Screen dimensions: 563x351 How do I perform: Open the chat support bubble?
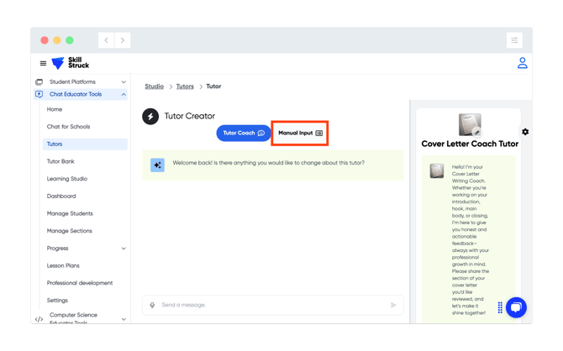pos(516,307)
